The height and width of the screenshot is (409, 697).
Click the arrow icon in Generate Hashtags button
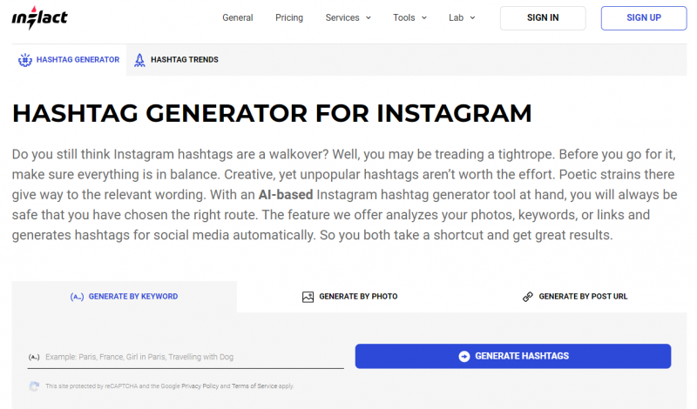click(464, 356)
